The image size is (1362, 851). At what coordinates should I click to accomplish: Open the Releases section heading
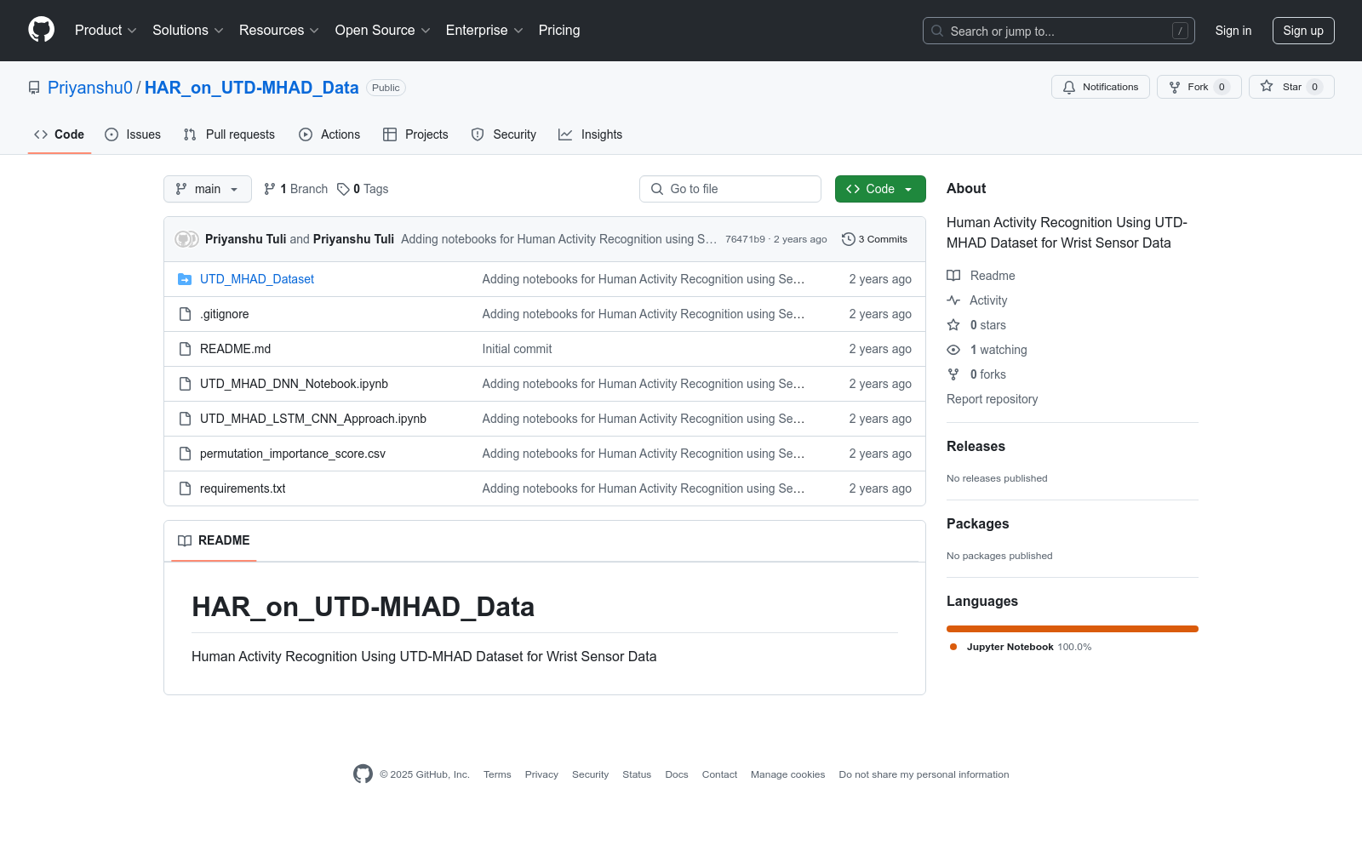(x=976, y=446)
